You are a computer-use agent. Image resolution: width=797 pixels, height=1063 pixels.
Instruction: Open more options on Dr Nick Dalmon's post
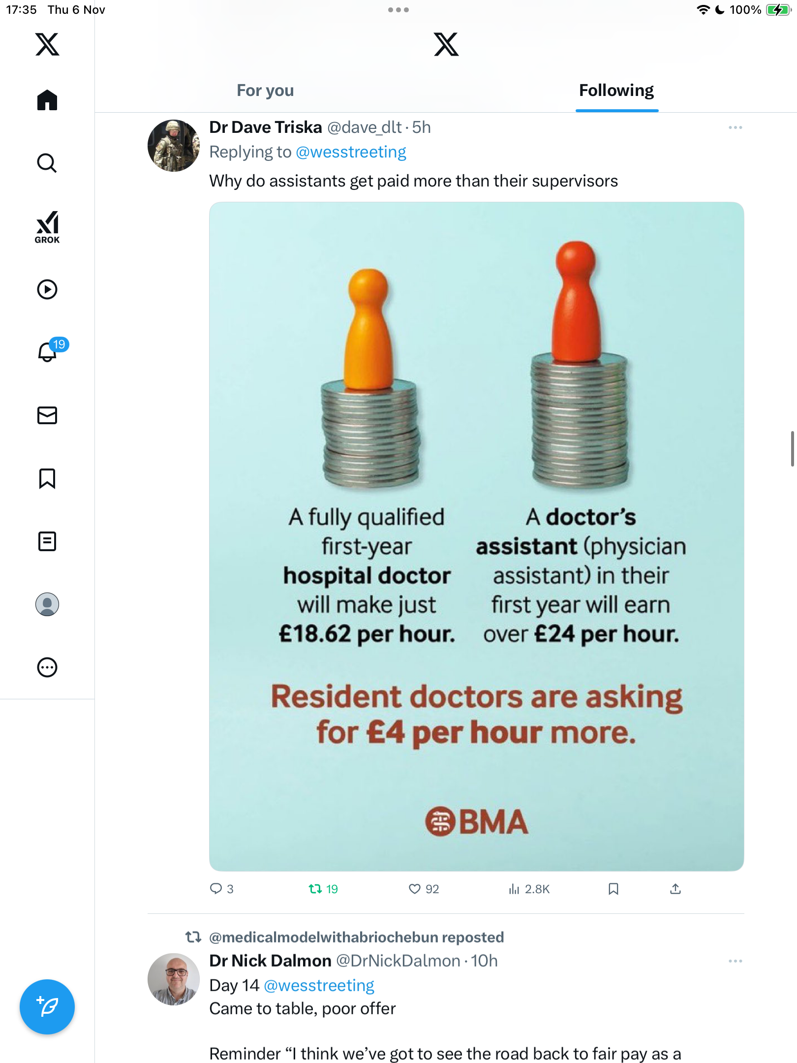(735, 961)
